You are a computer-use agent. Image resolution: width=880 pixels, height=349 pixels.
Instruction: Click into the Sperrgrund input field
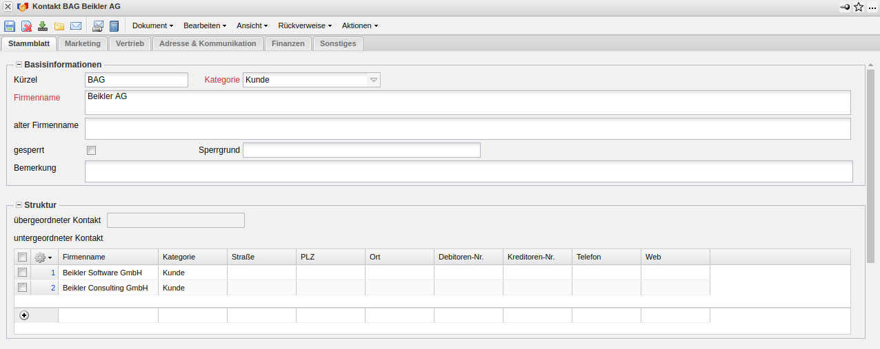point(361,150)
